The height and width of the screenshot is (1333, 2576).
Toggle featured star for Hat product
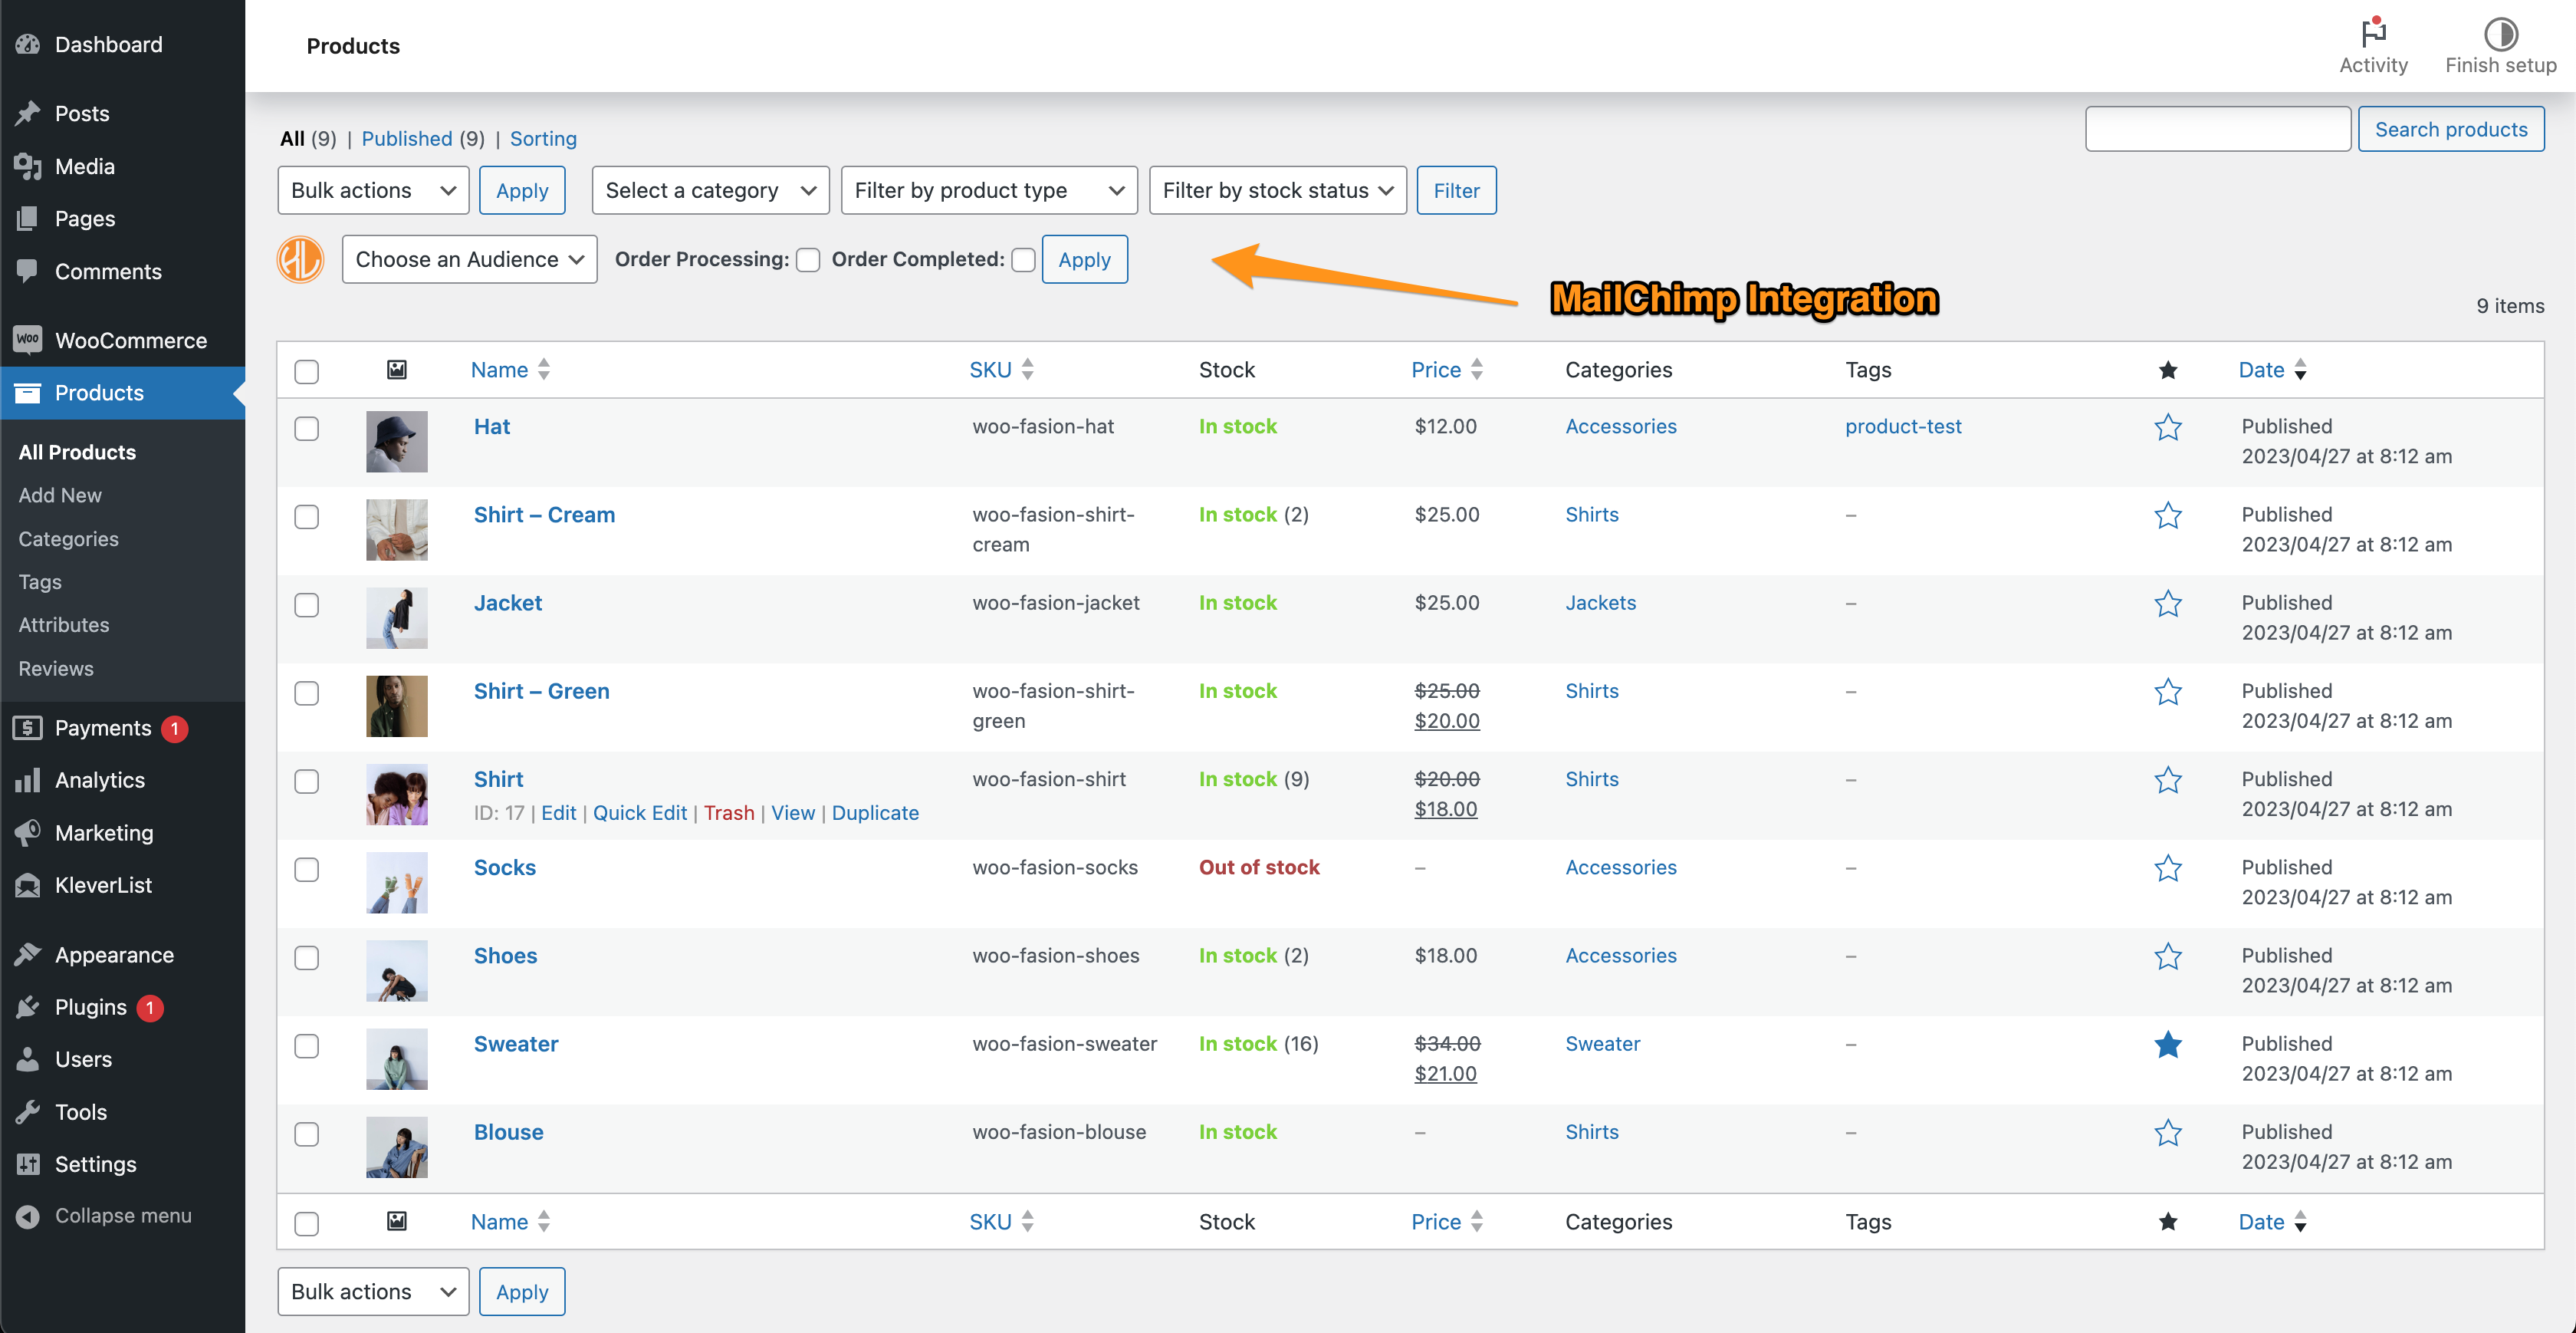pos(2167,427)
